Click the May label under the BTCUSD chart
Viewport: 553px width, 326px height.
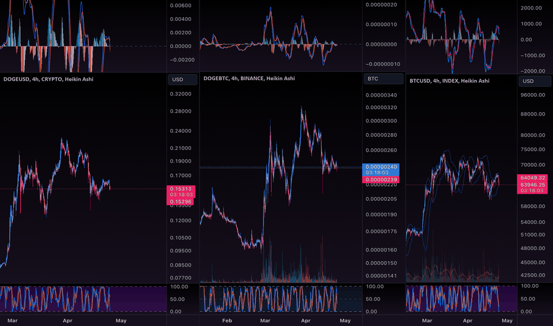pos(507,320)
